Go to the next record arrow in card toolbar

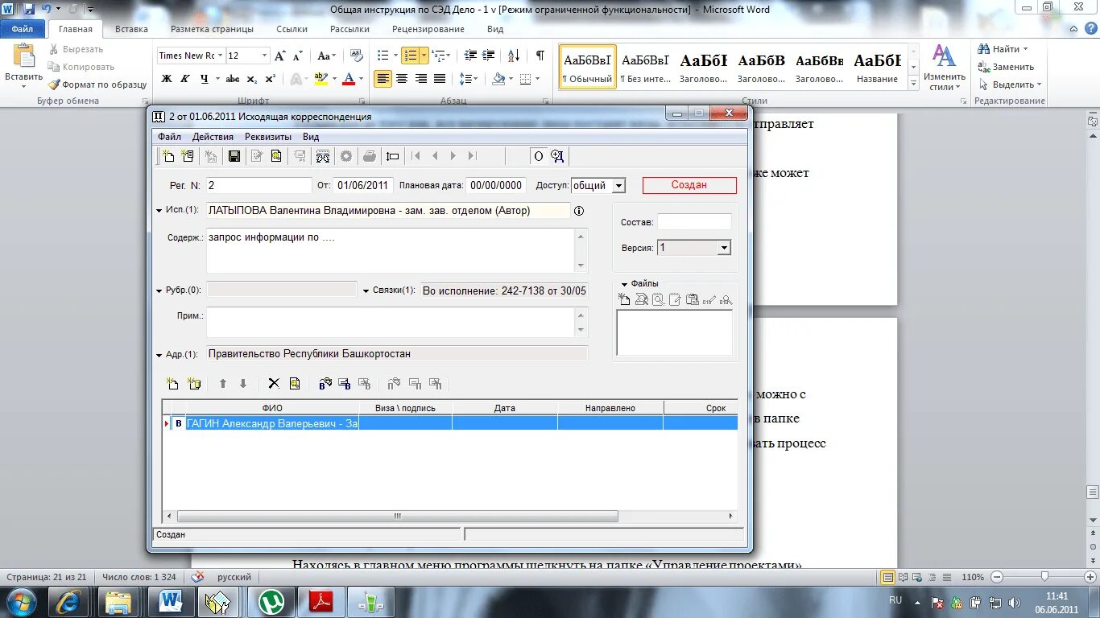click(453, 156)
